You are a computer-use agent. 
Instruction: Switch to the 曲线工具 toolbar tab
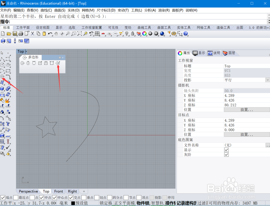coord(144,28)
